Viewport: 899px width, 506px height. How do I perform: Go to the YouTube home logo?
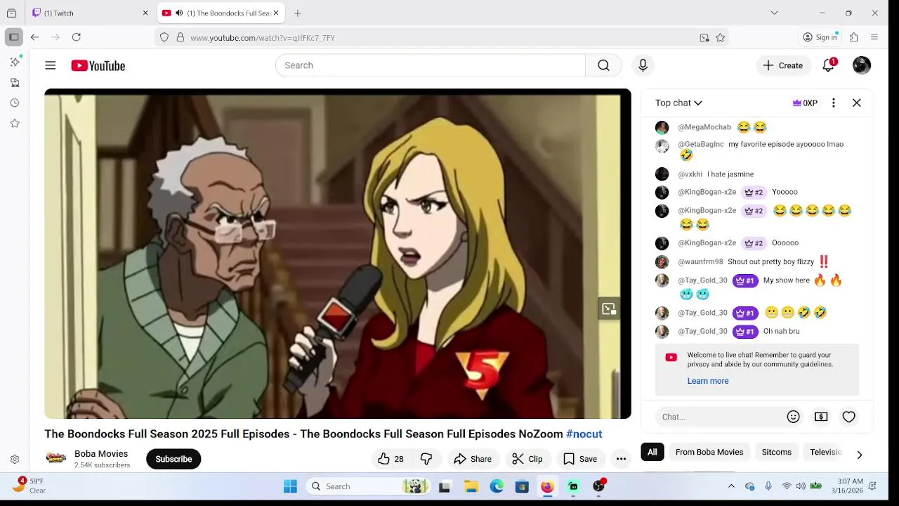pos(98,65)
